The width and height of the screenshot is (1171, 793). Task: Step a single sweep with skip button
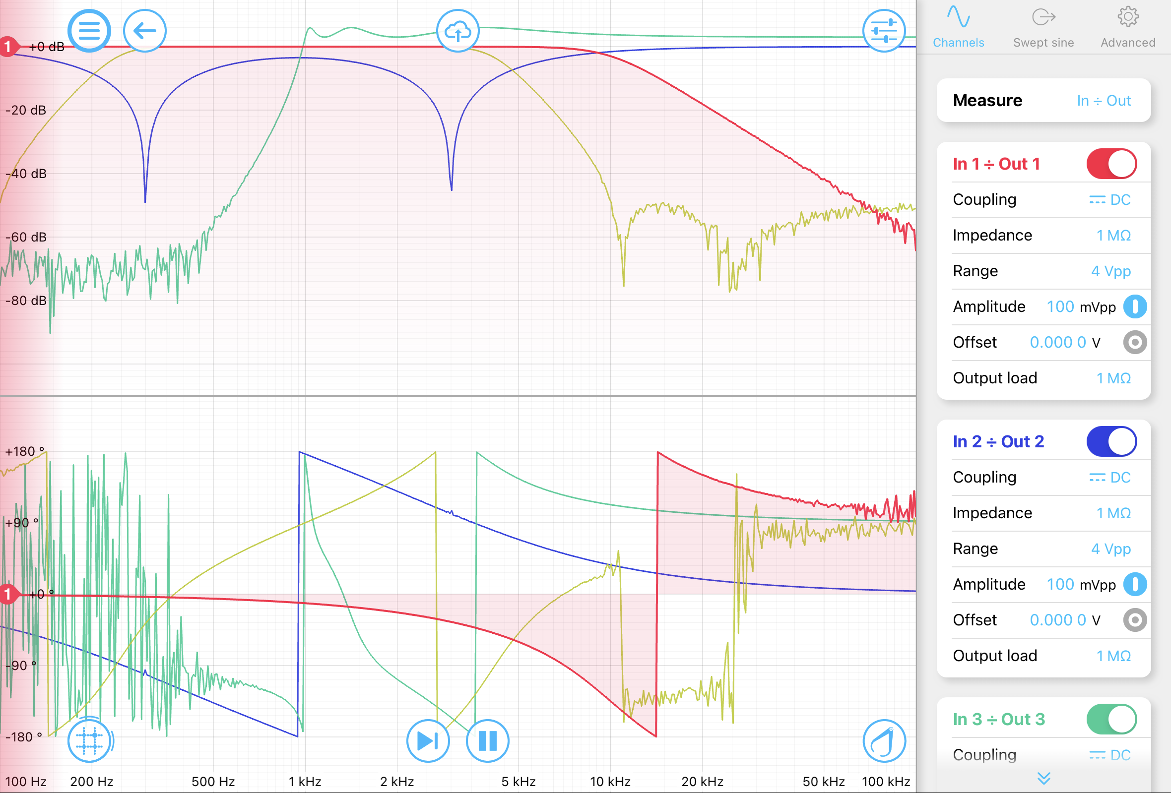(428, 740)
